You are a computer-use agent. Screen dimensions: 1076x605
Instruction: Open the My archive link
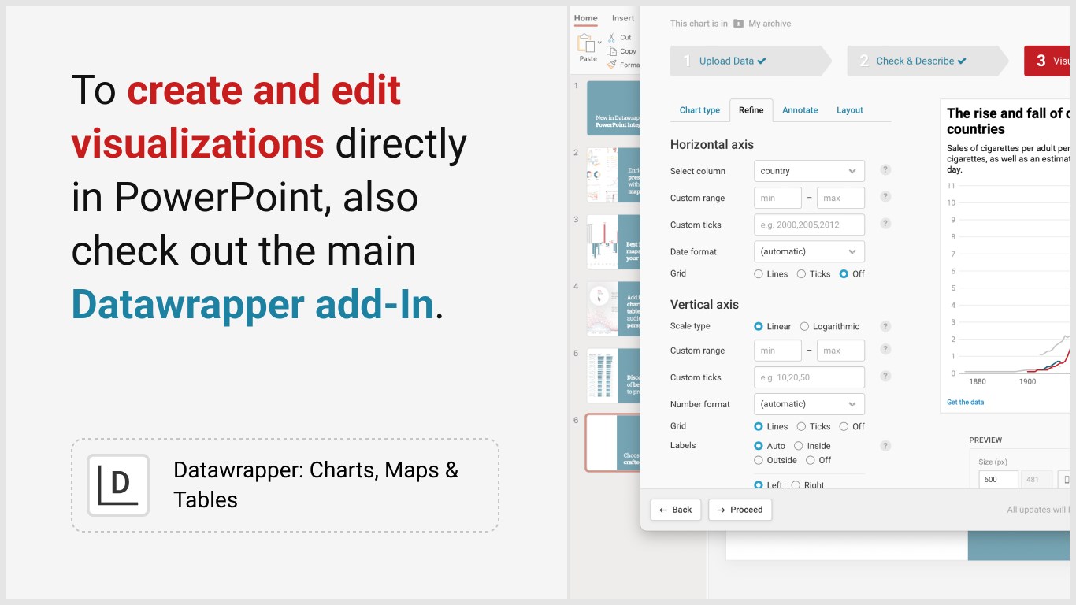pyautogui.click(x=770, y=24)
